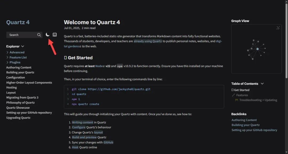Viewport: 288px width, 154px height.
Task: Click the 'cd quartz' code line
Action: coord(79,94)
